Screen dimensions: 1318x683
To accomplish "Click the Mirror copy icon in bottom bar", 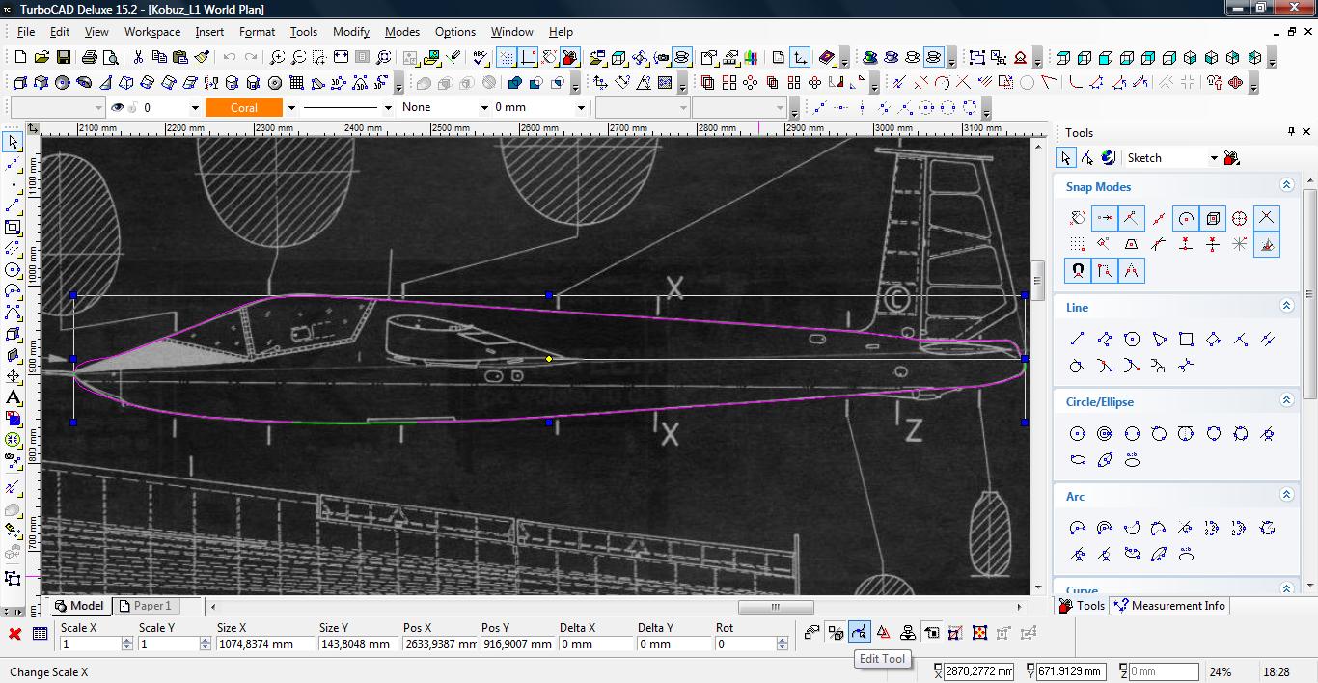I will 883,633.
